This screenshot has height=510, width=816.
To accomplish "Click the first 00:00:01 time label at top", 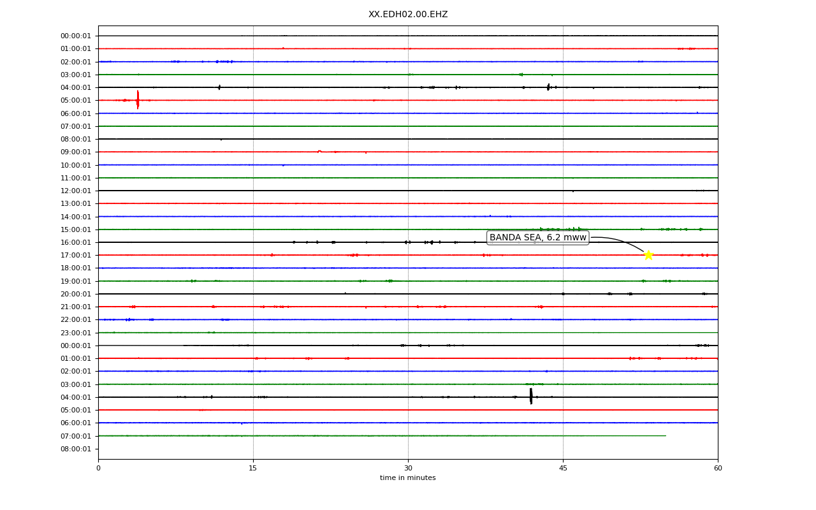I will [76, 36].
